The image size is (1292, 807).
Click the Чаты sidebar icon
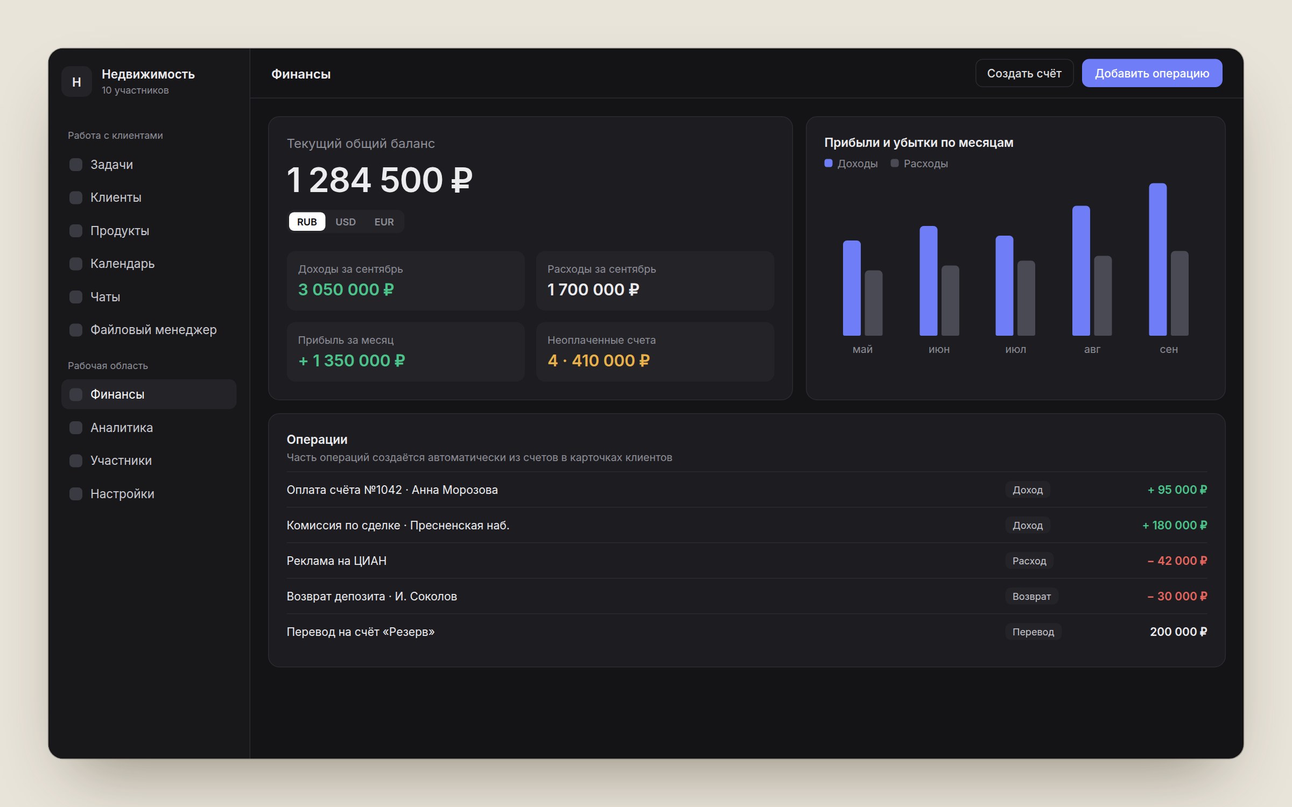76,297
